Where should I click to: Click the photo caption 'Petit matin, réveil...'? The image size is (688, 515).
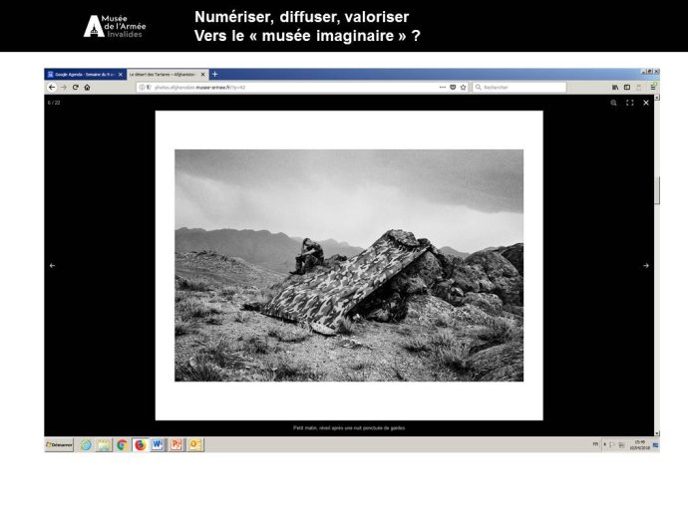click(349, 427)
